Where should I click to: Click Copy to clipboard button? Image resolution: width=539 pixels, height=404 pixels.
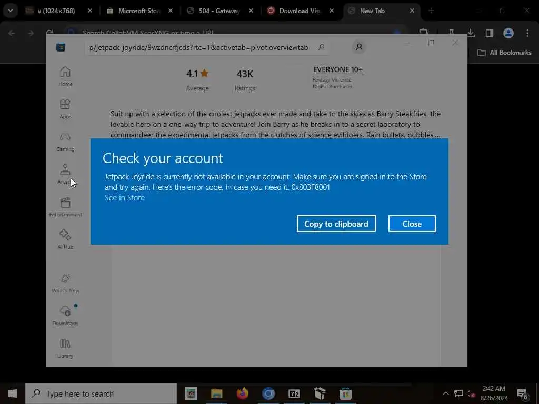click(336, 224)
